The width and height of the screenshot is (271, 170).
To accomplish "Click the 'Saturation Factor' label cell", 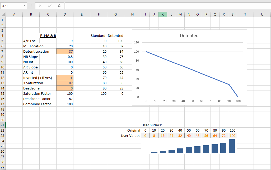I will [37, 93].
